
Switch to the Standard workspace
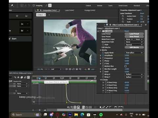click(137, 6)
